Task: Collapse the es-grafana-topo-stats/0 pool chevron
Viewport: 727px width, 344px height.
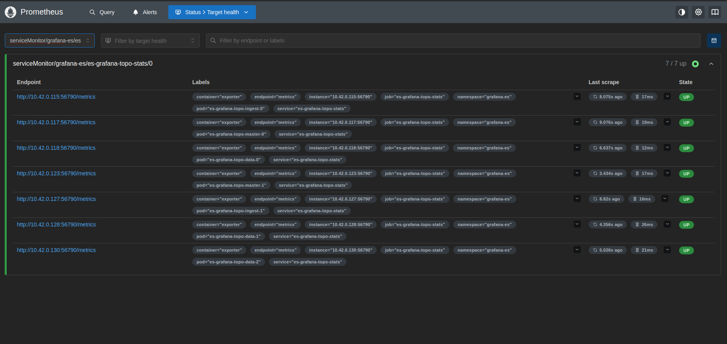Action: [x=711, y=64]
